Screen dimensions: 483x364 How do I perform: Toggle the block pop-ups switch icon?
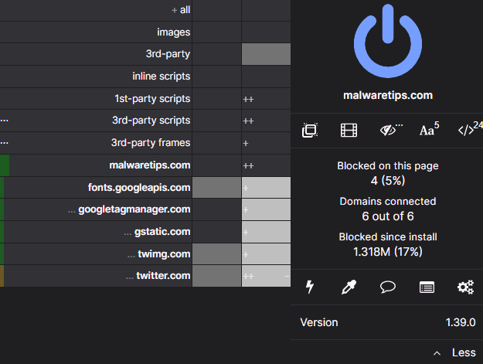[x=309, y=131]
